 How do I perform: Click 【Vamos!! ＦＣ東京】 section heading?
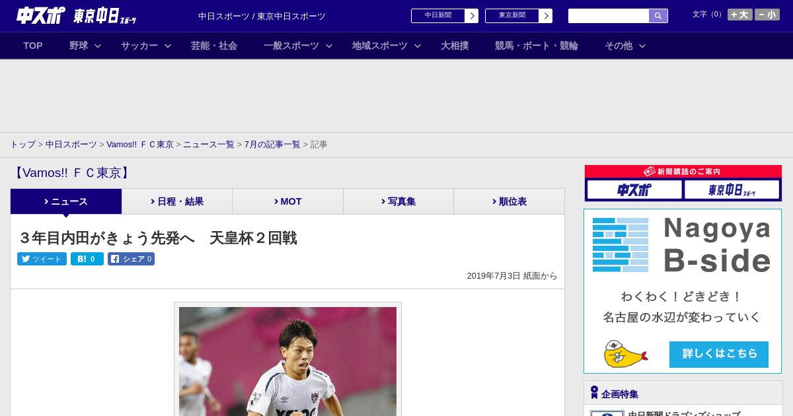(72, 173)
